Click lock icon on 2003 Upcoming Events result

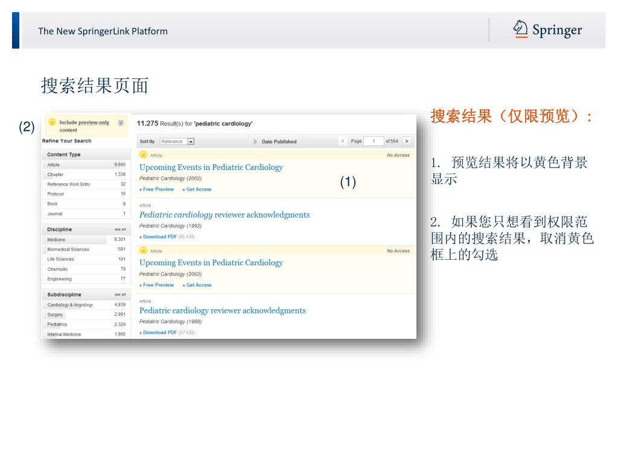pyautogui.click(x=144, y=250)
